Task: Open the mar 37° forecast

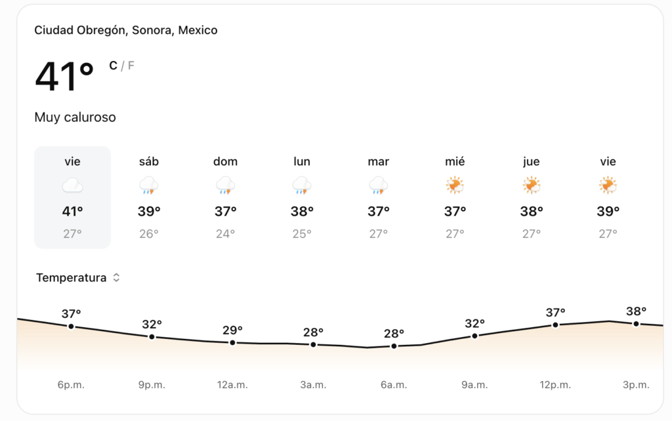Action: [379, 197]
